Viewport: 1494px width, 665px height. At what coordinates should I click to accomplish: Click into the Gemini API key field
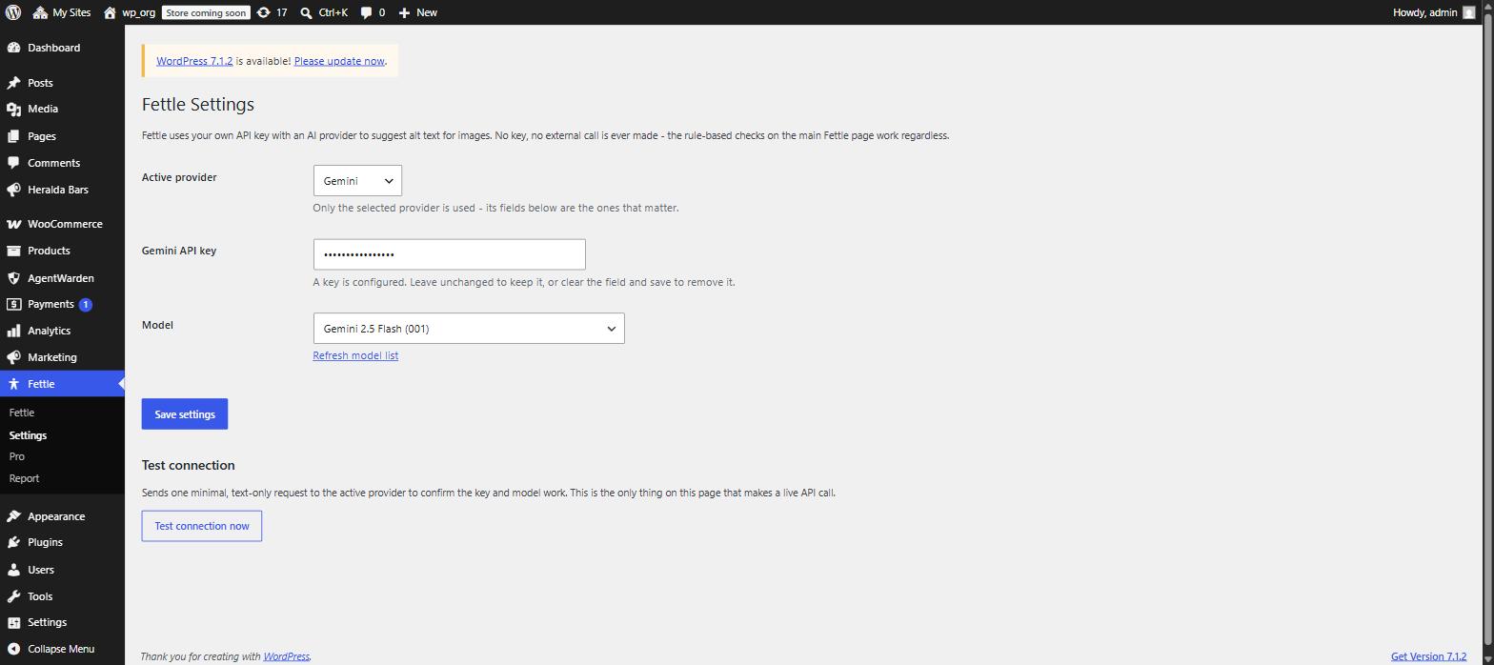click(x=450, y=254)
